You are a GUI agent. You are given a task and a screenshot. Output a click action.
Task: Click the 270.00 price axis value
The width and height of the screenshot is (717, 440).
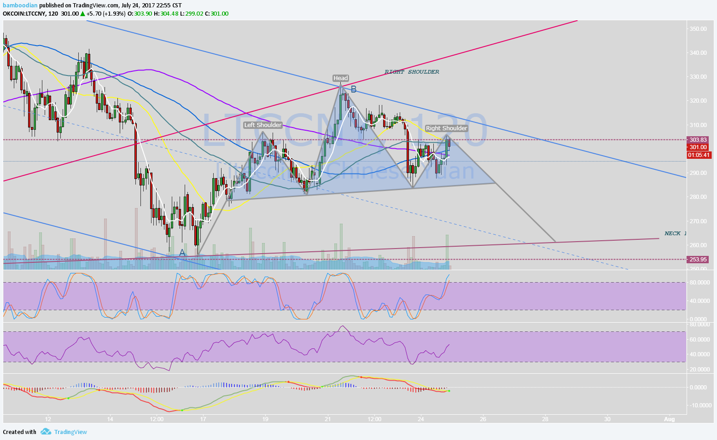[698, 221]
